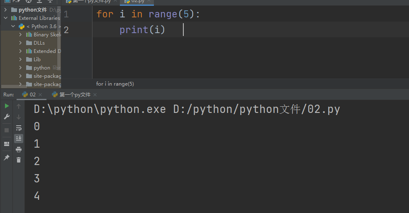The image size is (409, 213).
Task: Expand the python文件 project folder
Action: (5, 10)
